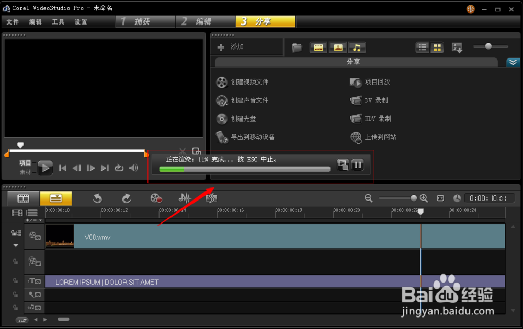Select 创建光盘
The height and width of the screenshot is (329, 523).
click(236, 119)
